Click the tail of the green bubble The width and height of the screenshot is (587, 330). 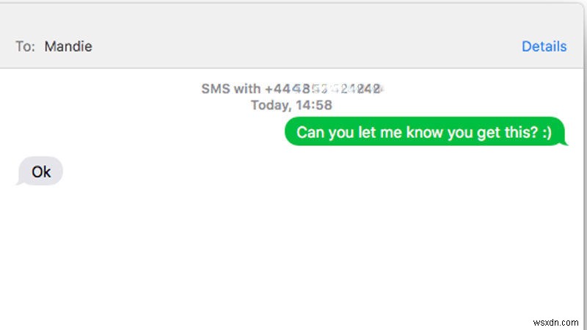565,143
